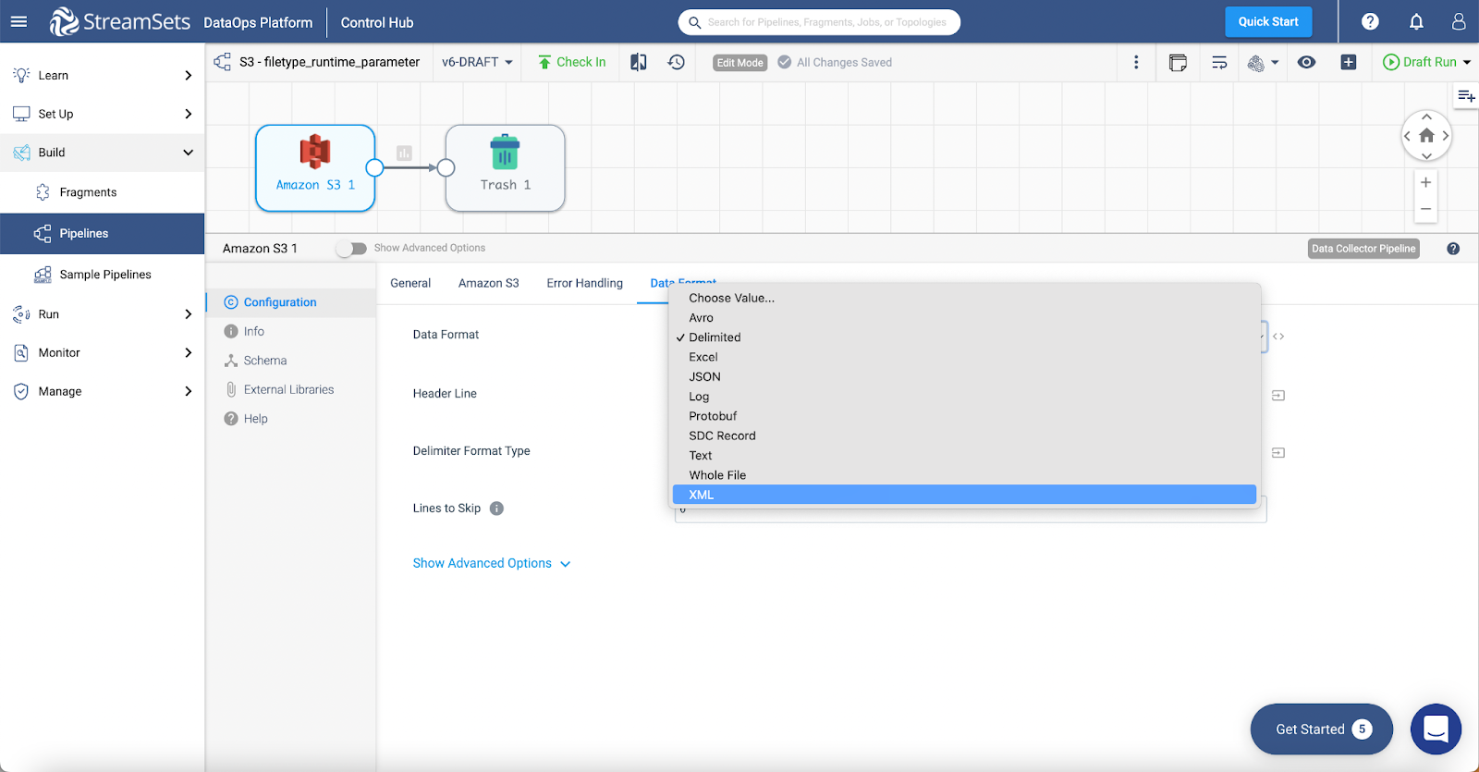Open the stage library panel icon
This screenshot has height=772, width=1479.
click(x=1466, y=96)
